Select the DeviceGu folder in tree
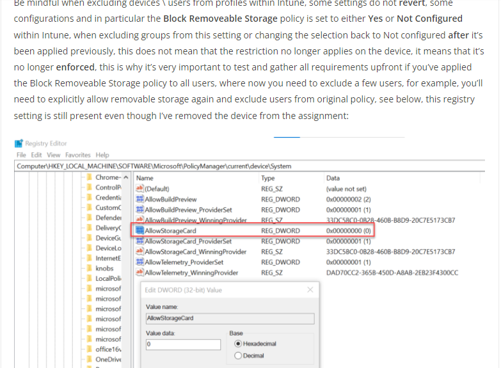Image resolution: width=501 pixels, height=368 pixels. point(108,238)
